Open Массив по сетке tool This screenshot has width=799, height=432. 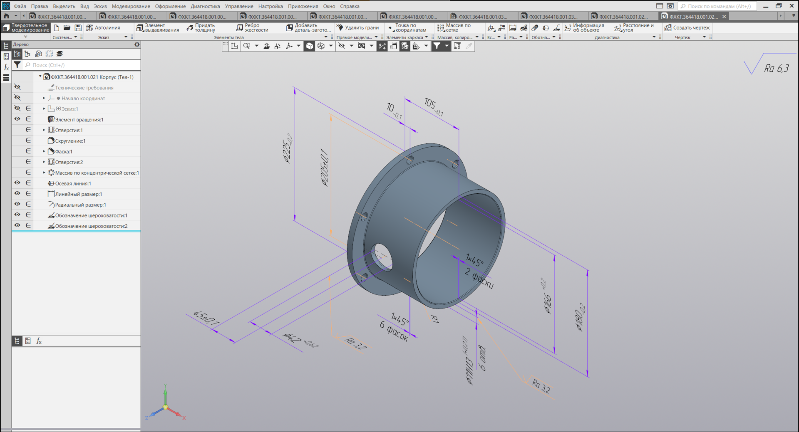454,28
